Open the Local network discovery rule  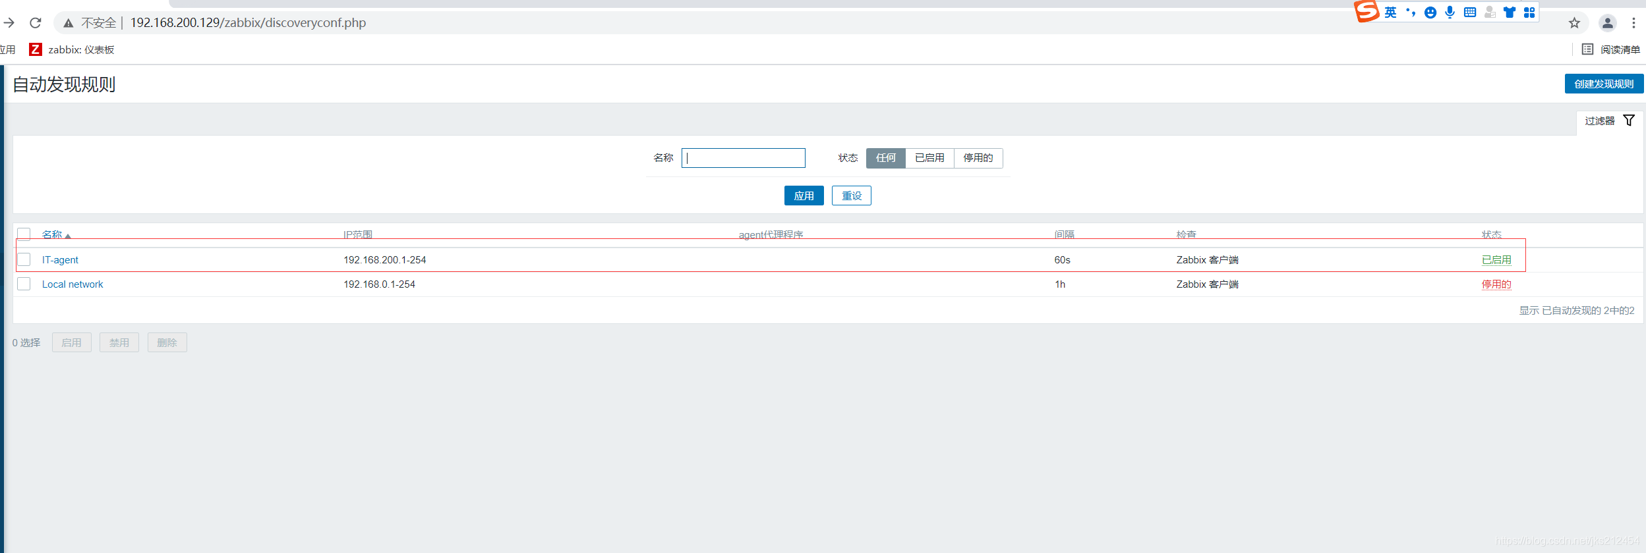(x=73, y=284)
